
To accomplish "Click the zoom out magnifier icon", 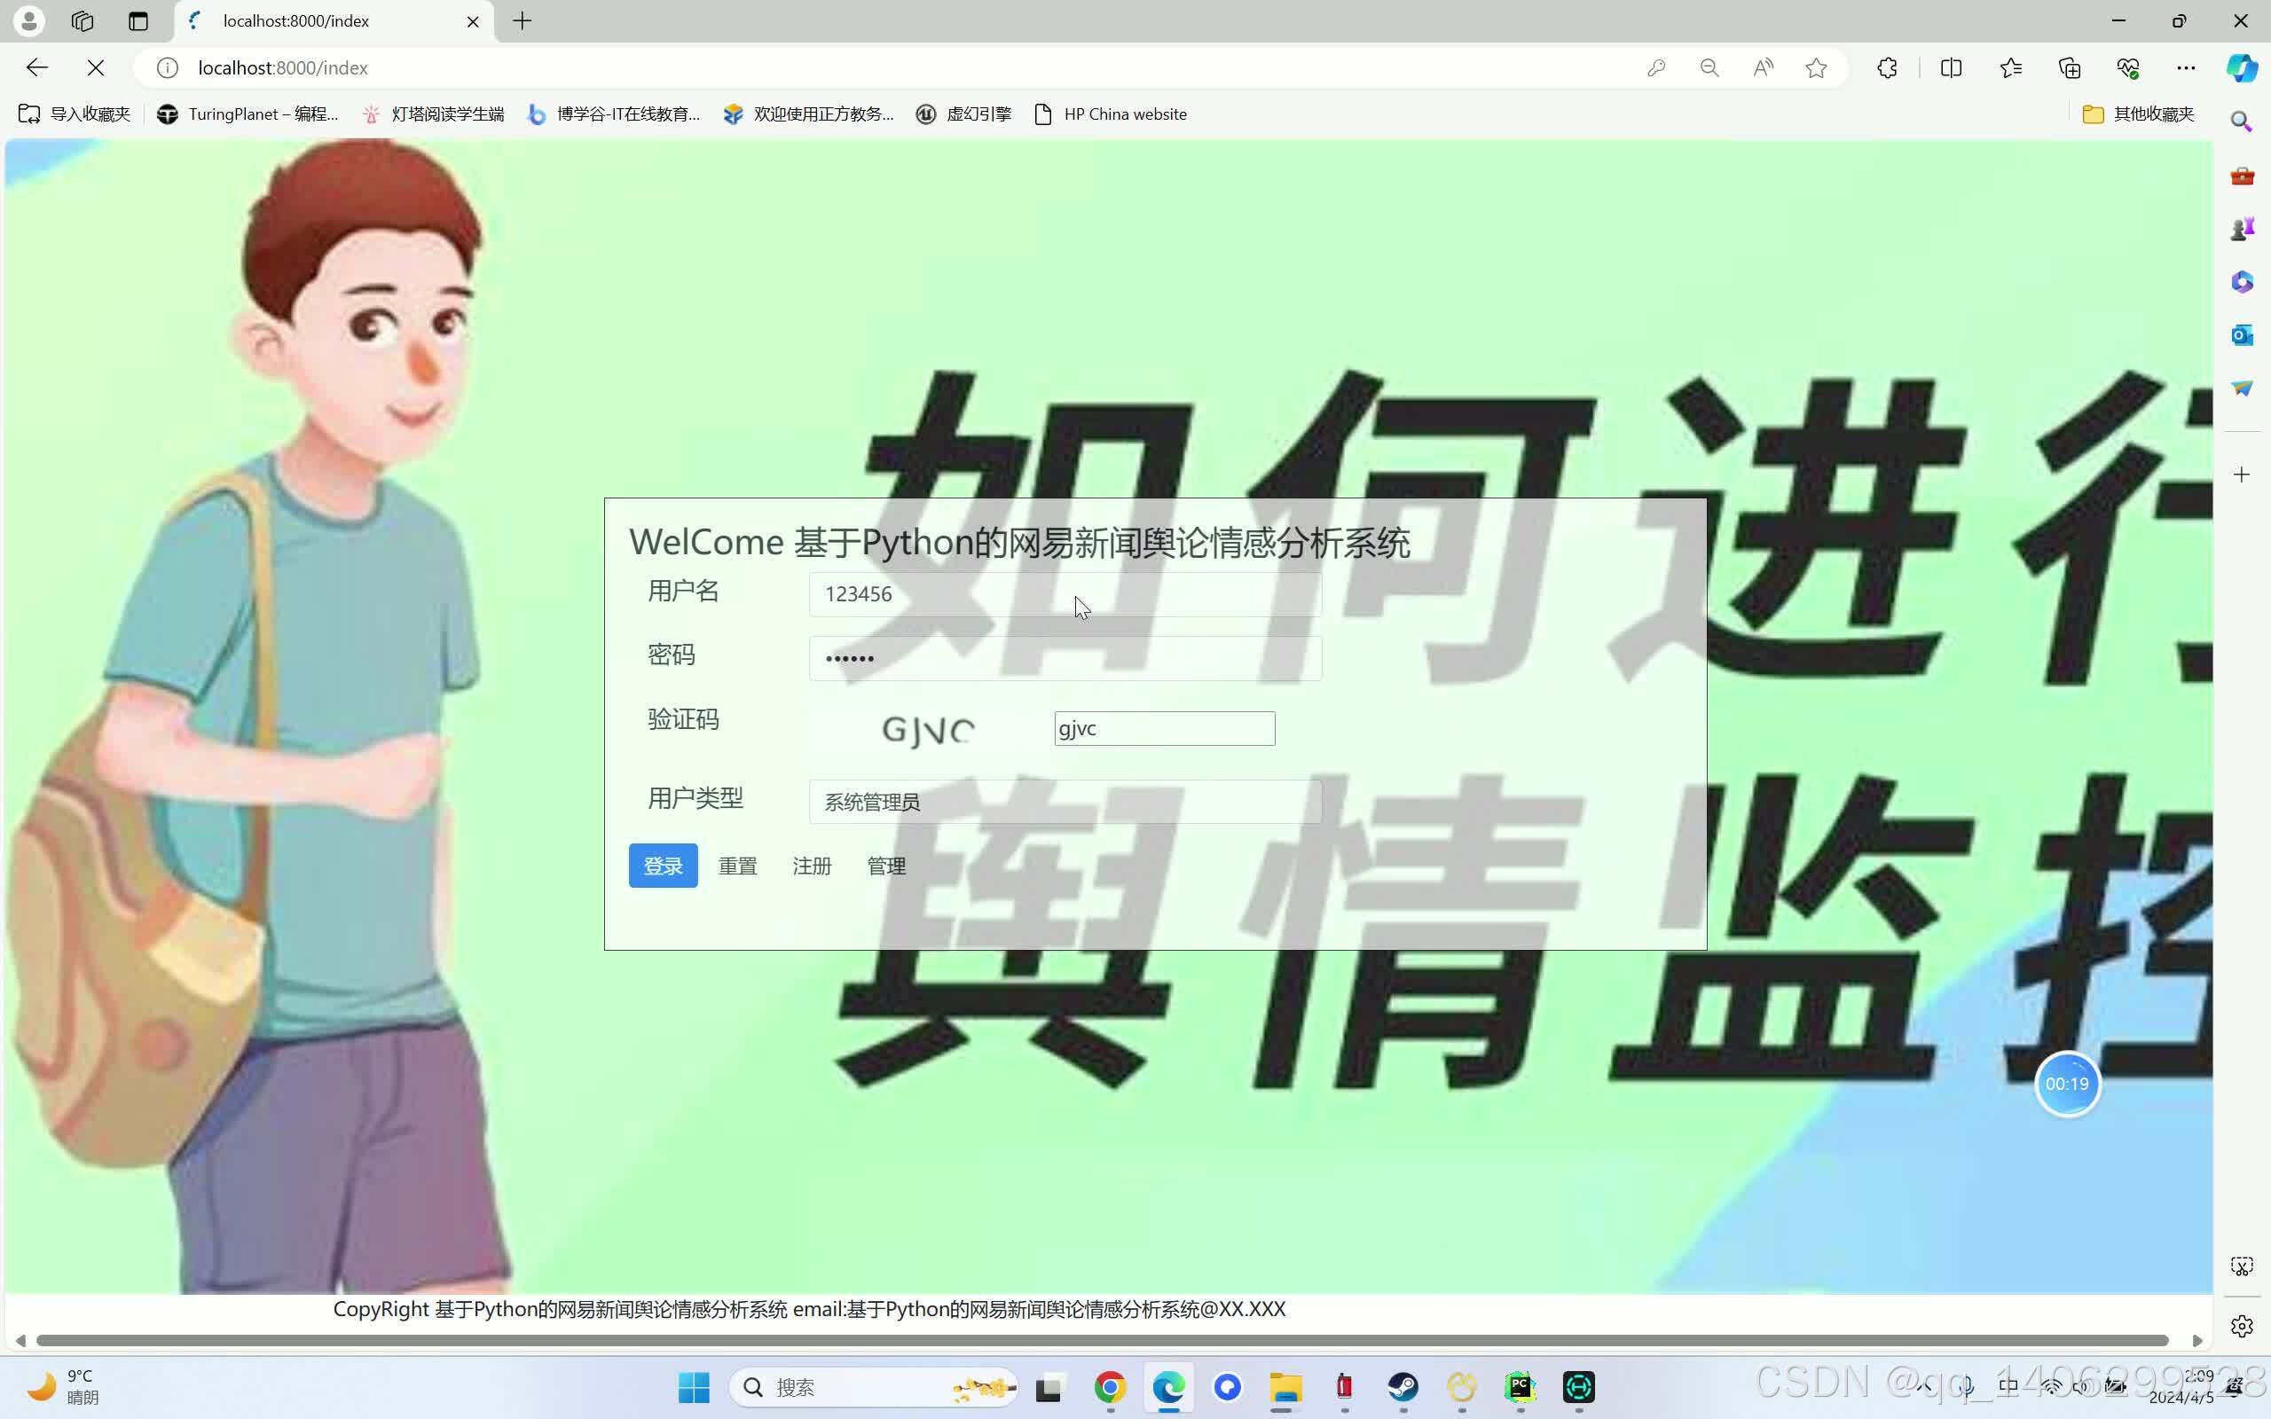I will pos(1709,67).
